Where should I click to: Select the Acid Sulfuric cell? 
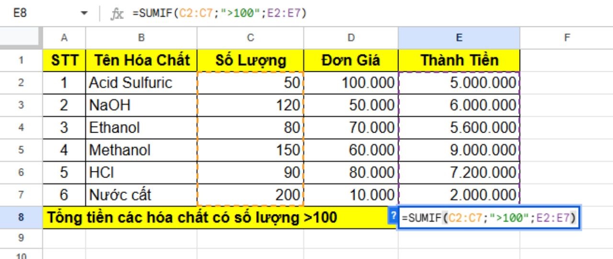point(141,83)
